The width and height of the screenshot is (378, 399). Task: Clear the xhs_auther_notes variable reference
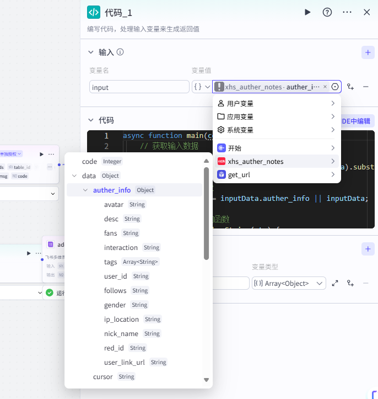tap(325, 87)
